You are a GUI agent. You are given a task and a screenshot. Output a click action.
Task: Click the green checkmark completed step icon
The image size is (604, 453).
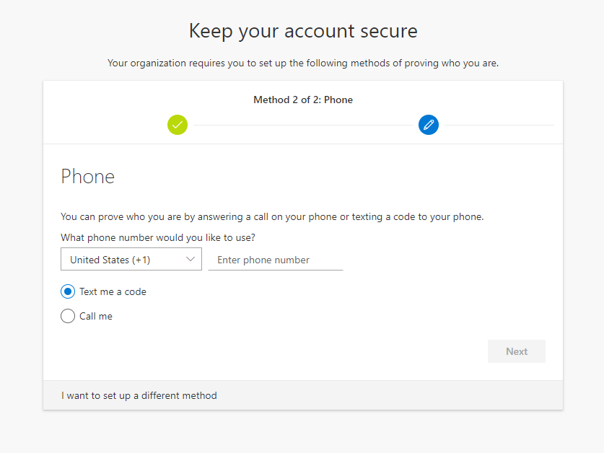click(178, 125)
